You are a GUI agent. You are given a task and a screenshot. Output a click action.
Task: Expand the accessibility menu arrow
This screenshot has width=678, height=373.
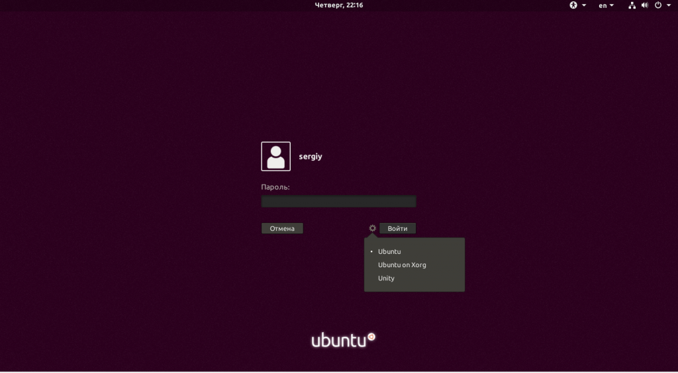(584, 5)
